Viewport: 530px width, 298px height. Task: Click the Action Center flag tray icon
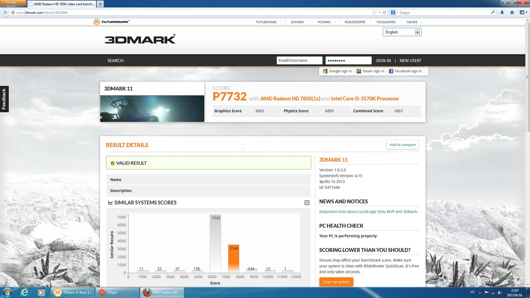tap(487, 292)
